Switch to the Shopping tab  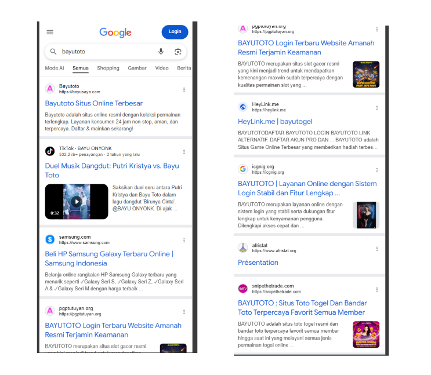(x=108, y=68)
